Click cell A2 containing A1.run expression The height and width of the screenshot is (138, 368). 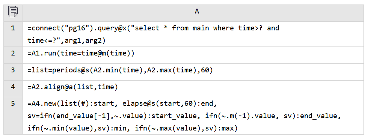pos(193,55)
